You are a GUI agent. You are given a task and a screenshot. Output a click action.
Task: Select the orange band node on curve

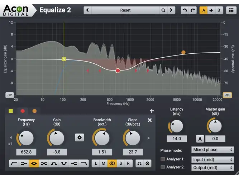[183, 52]
